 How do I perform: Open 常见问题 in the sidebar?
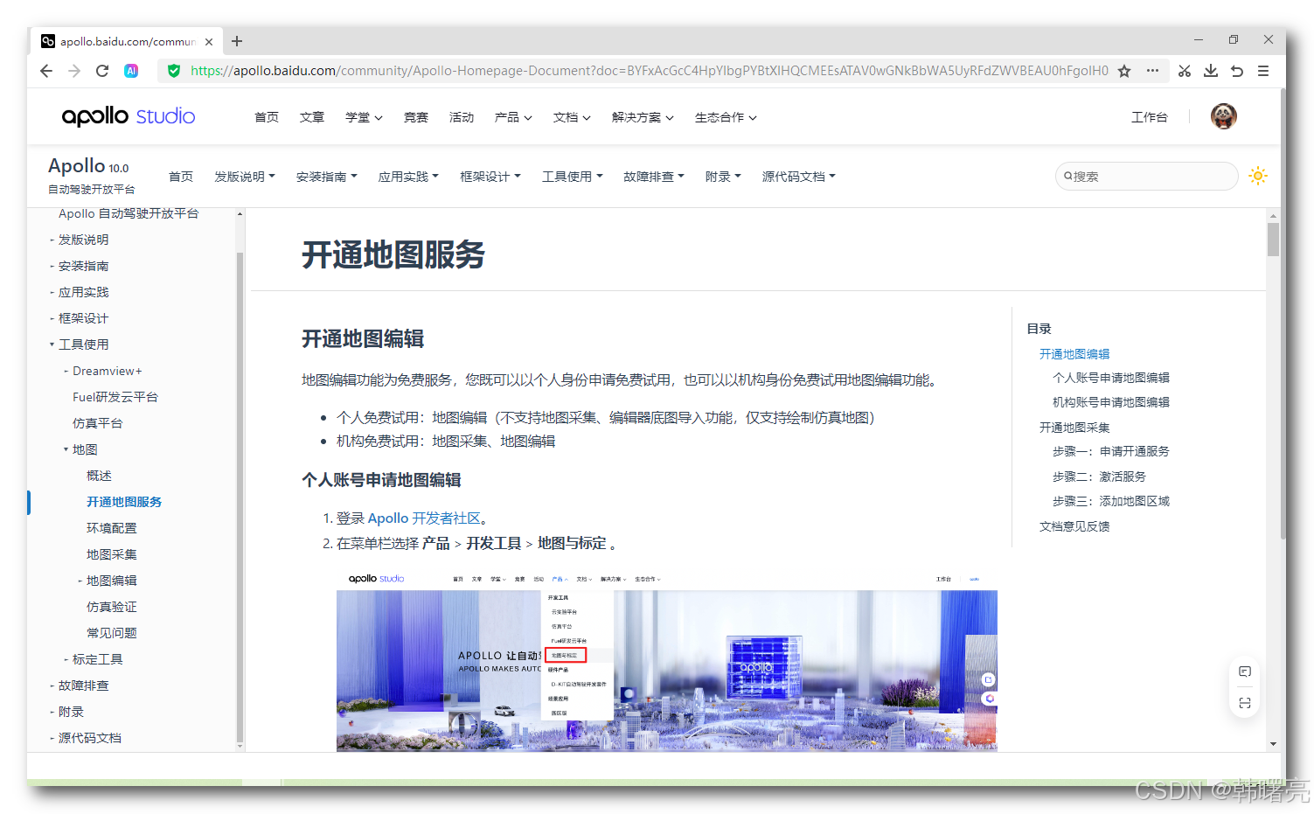point(112,633)
